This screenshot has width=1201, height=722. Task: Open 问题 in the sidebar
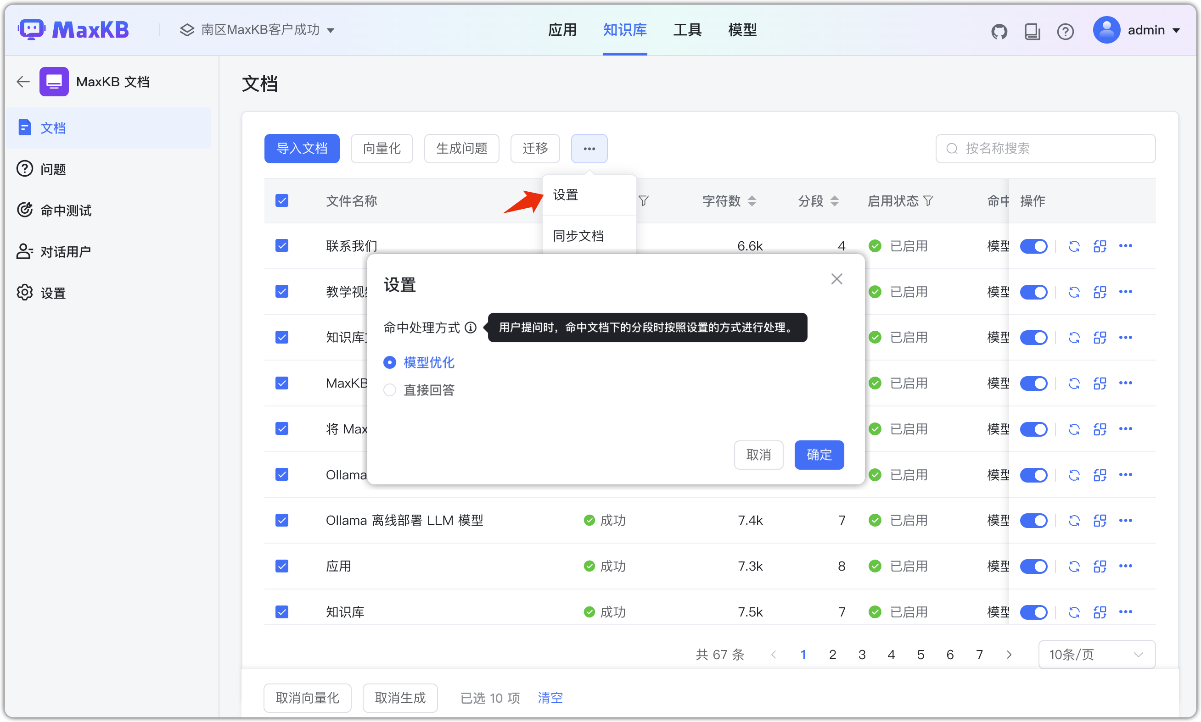109,169
